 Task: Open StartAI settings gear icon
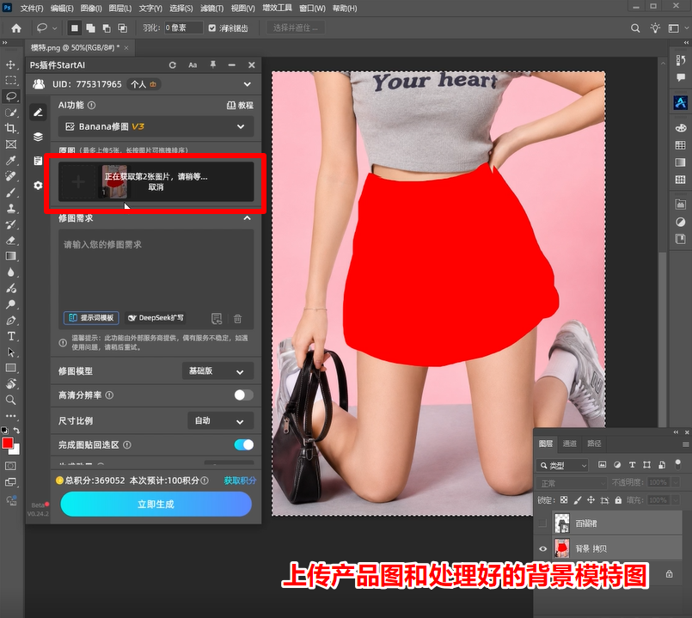click(x=38, y=186)
